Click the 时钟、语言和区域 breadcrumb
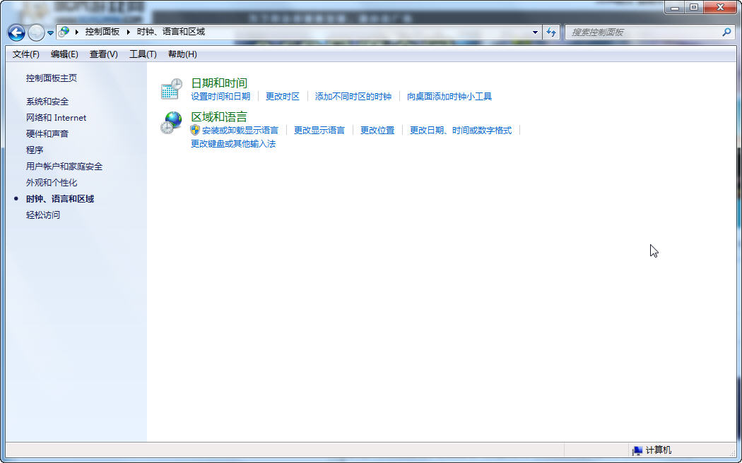Viewport: 742px width, 463px height. coord(171,32)
